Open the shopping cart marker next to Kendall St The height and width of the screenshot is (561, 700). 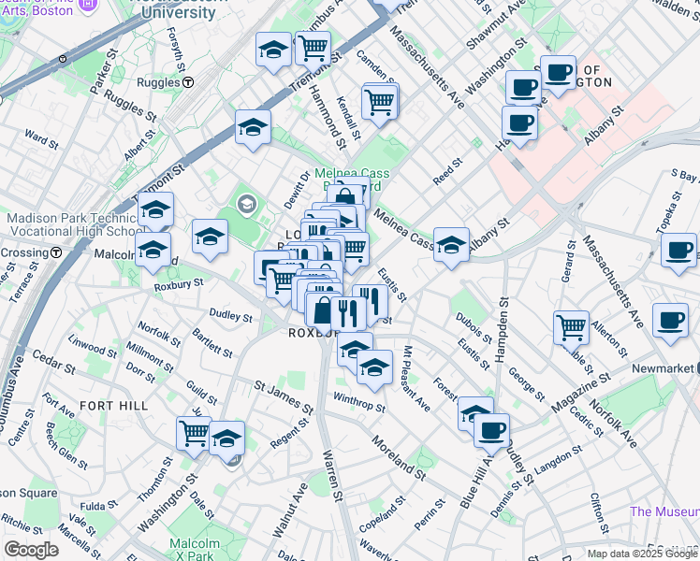click(x=379, y=106)
